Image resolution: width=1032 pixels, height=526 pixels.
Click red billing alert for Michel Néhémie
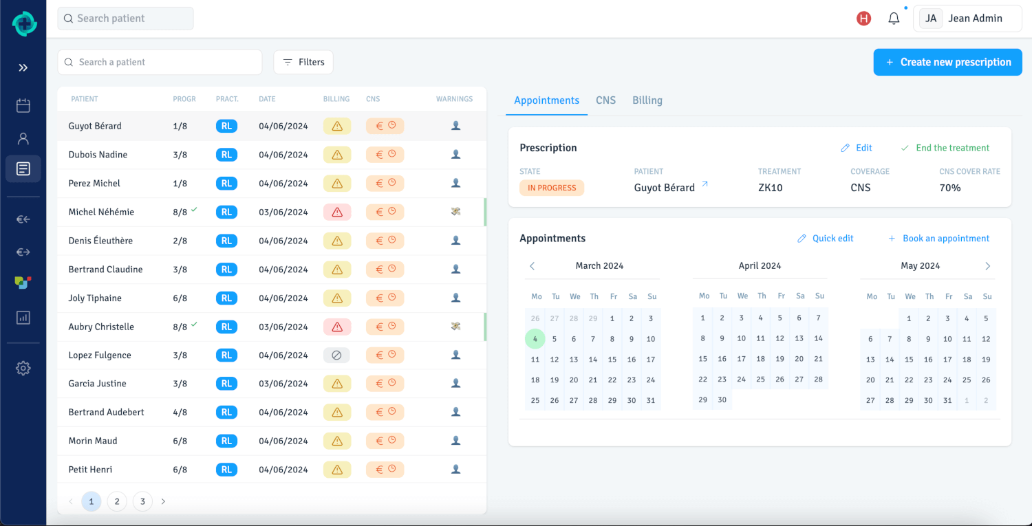click(x=337, y=212)
